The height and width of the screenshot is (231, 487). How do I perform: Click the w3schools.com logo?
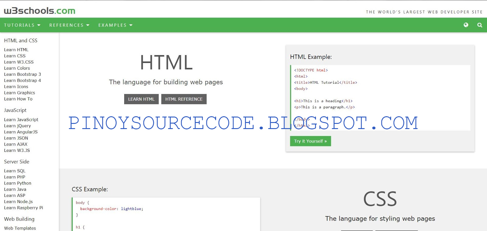pyautogui.click(x=40, y=11)
